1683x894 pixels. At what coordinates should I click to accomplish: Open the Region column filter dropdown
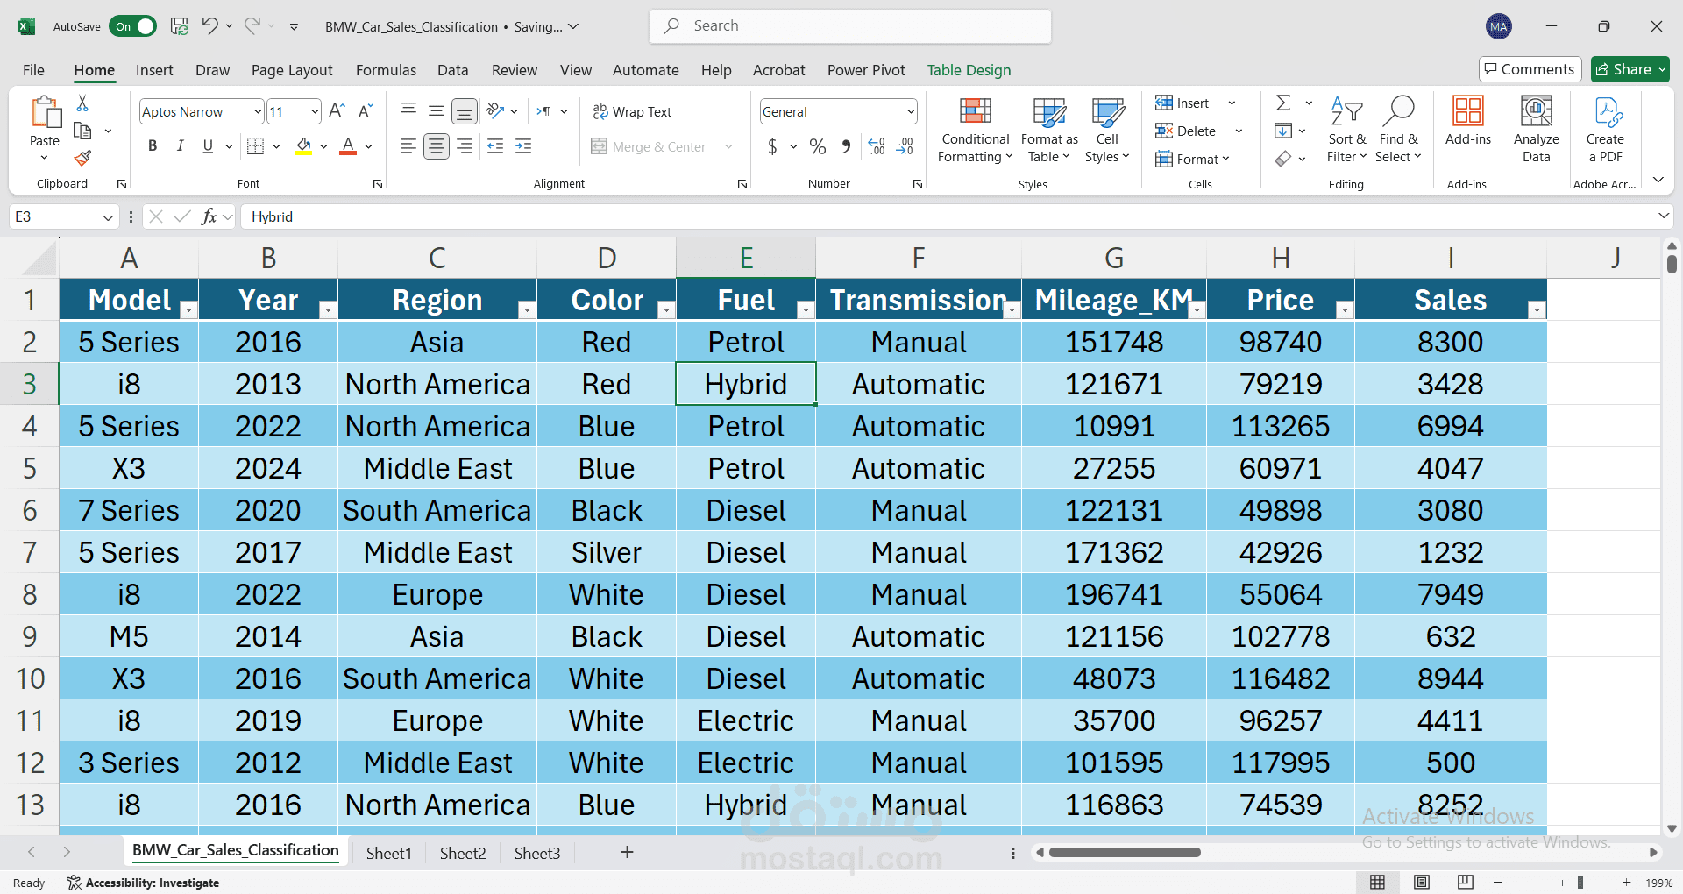[527, 309]
